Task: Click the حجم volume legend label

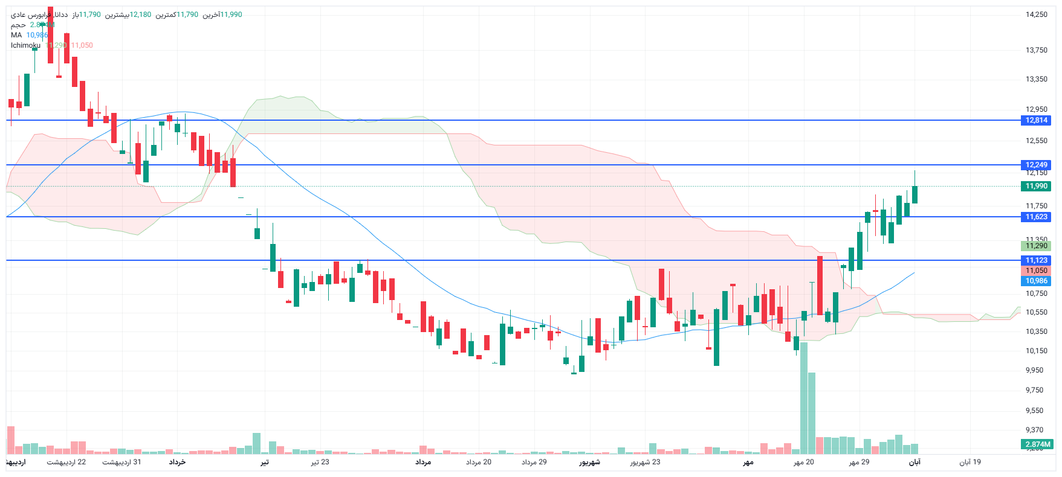Action: click(x=18, y=25)
